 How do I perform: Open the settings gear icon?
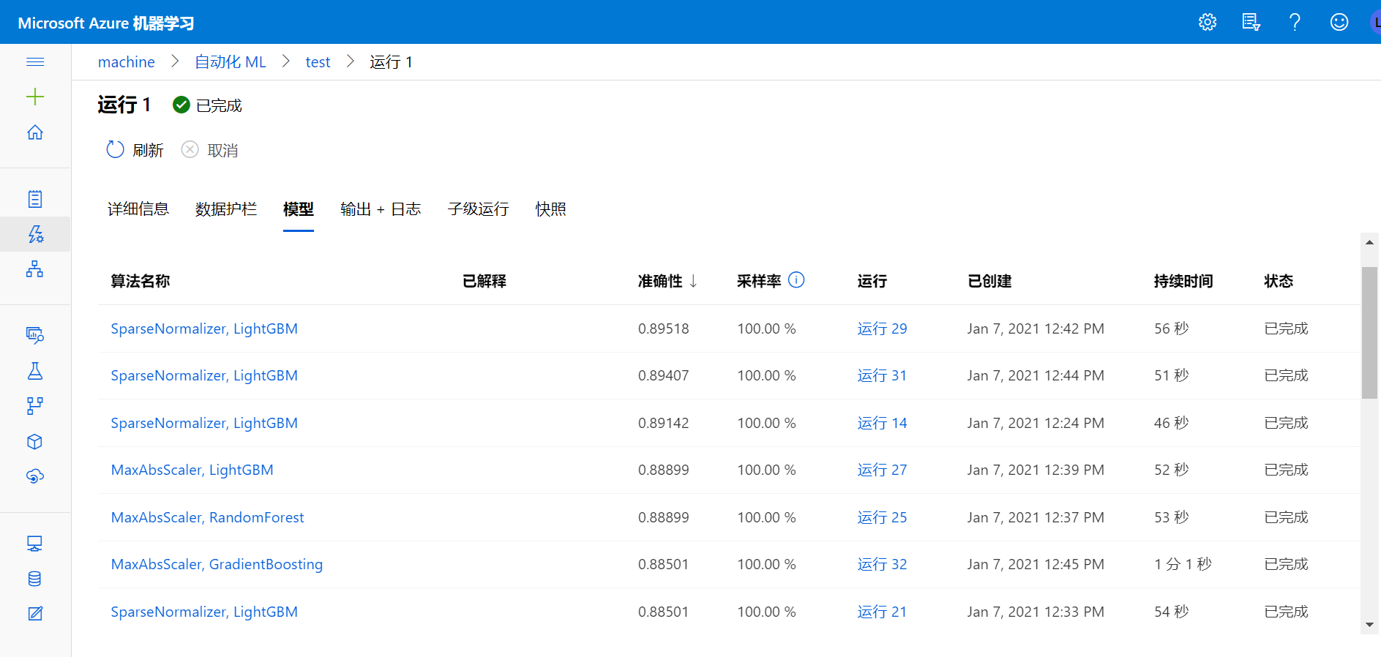pyautogui.click(x=1208, y=22)
